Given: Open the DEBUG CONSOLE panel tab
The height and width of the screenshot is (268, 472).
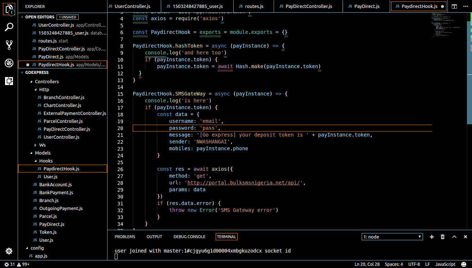Looking at the screenshot, I should click(189, 237).
